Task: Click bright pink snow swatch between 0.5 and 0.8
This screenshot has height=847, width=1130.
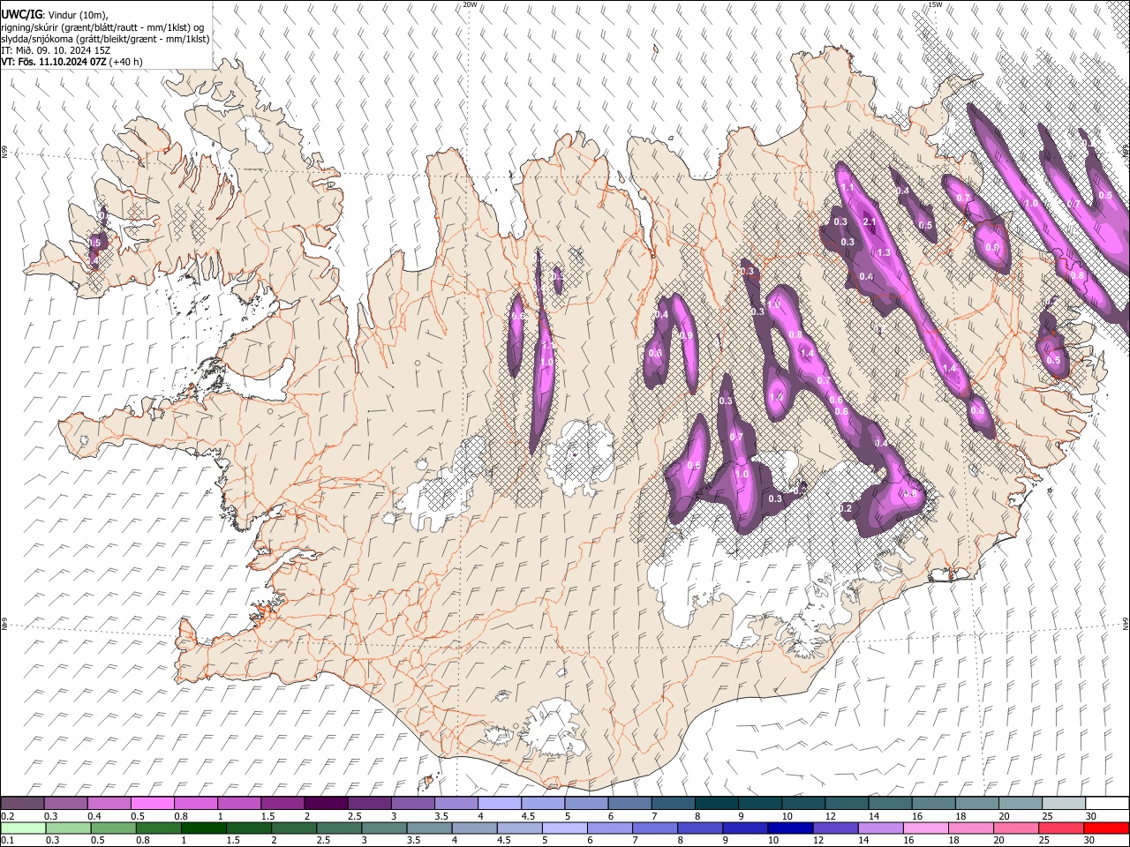Action: [153, 804]
